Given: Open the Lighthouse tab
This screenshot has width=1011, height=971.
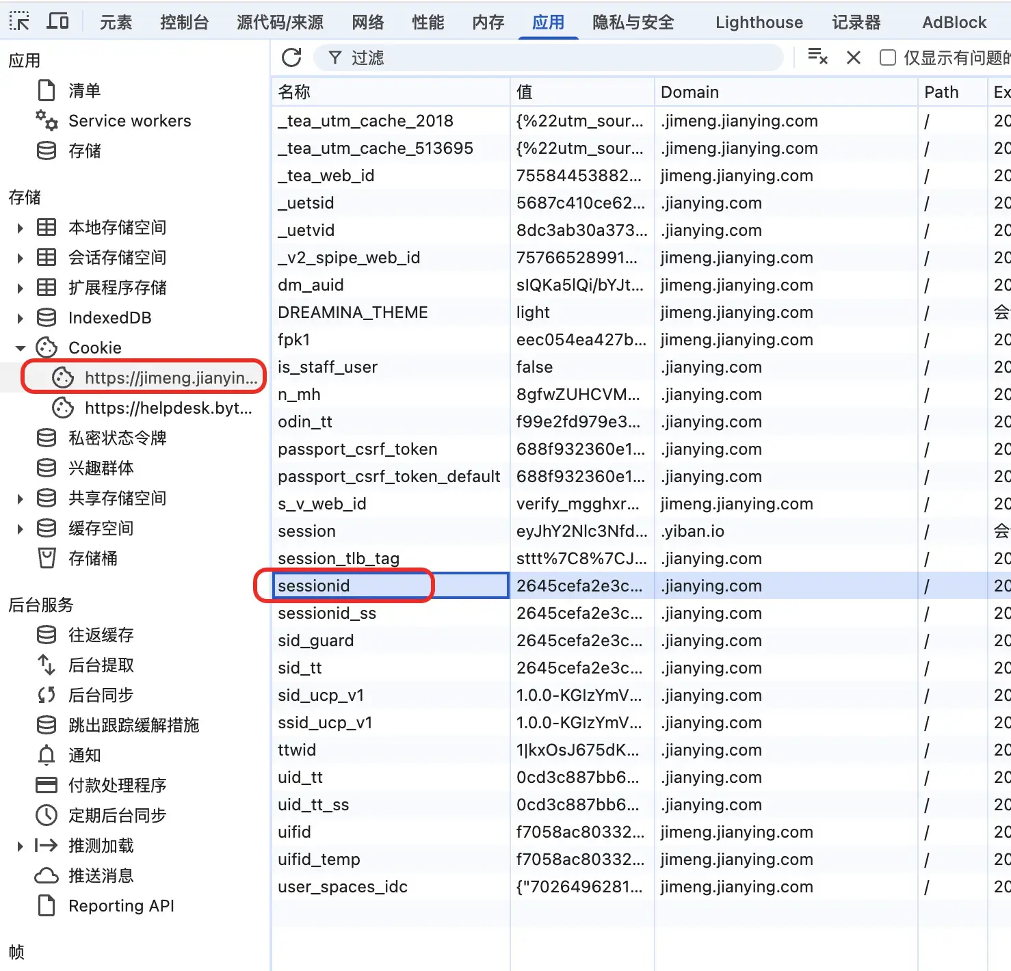Looking at the screenshot, I should pos(759,23).
